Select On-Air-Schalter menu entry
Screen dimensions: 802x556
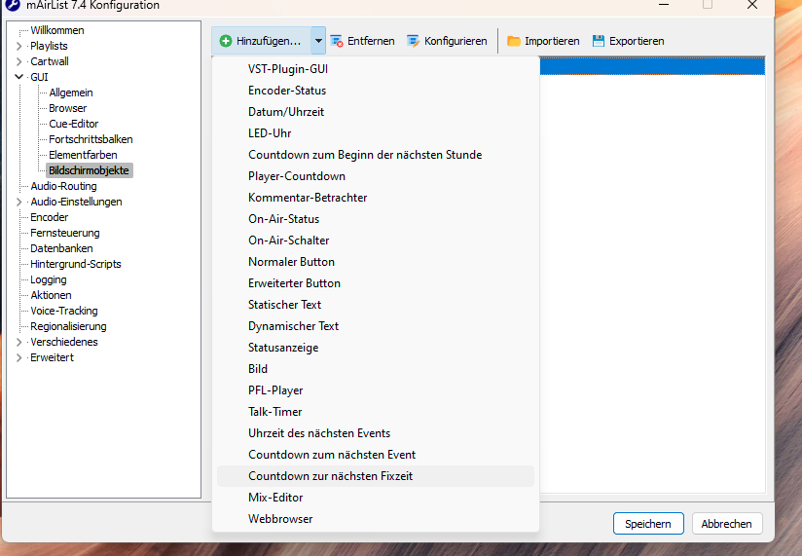[288, 241]
